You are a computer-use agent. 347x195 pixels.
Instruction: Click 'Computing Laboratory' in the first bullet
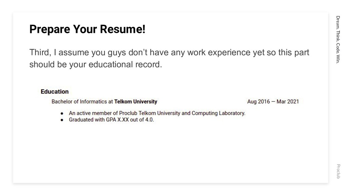click(219, 113)
